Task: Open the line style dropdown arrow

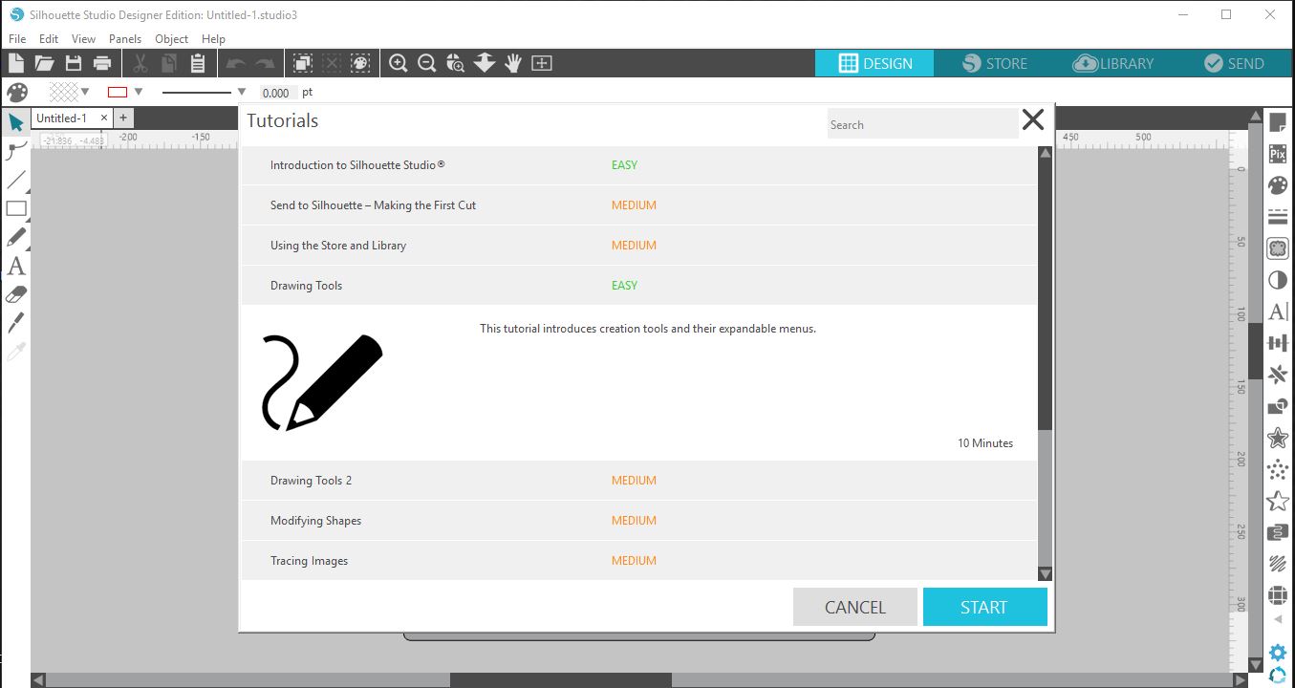Action: 242,93
